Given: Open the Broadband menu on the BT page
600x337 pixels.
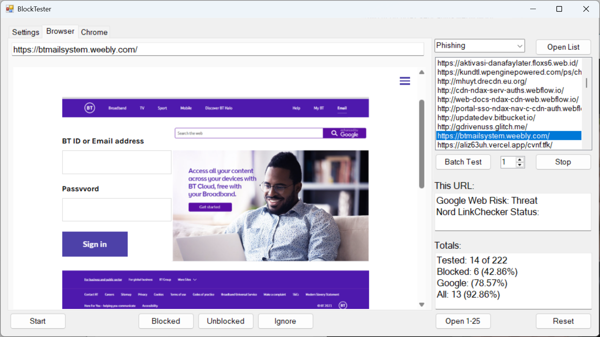Looking at the screenshot, I should [x=117, y=108].
